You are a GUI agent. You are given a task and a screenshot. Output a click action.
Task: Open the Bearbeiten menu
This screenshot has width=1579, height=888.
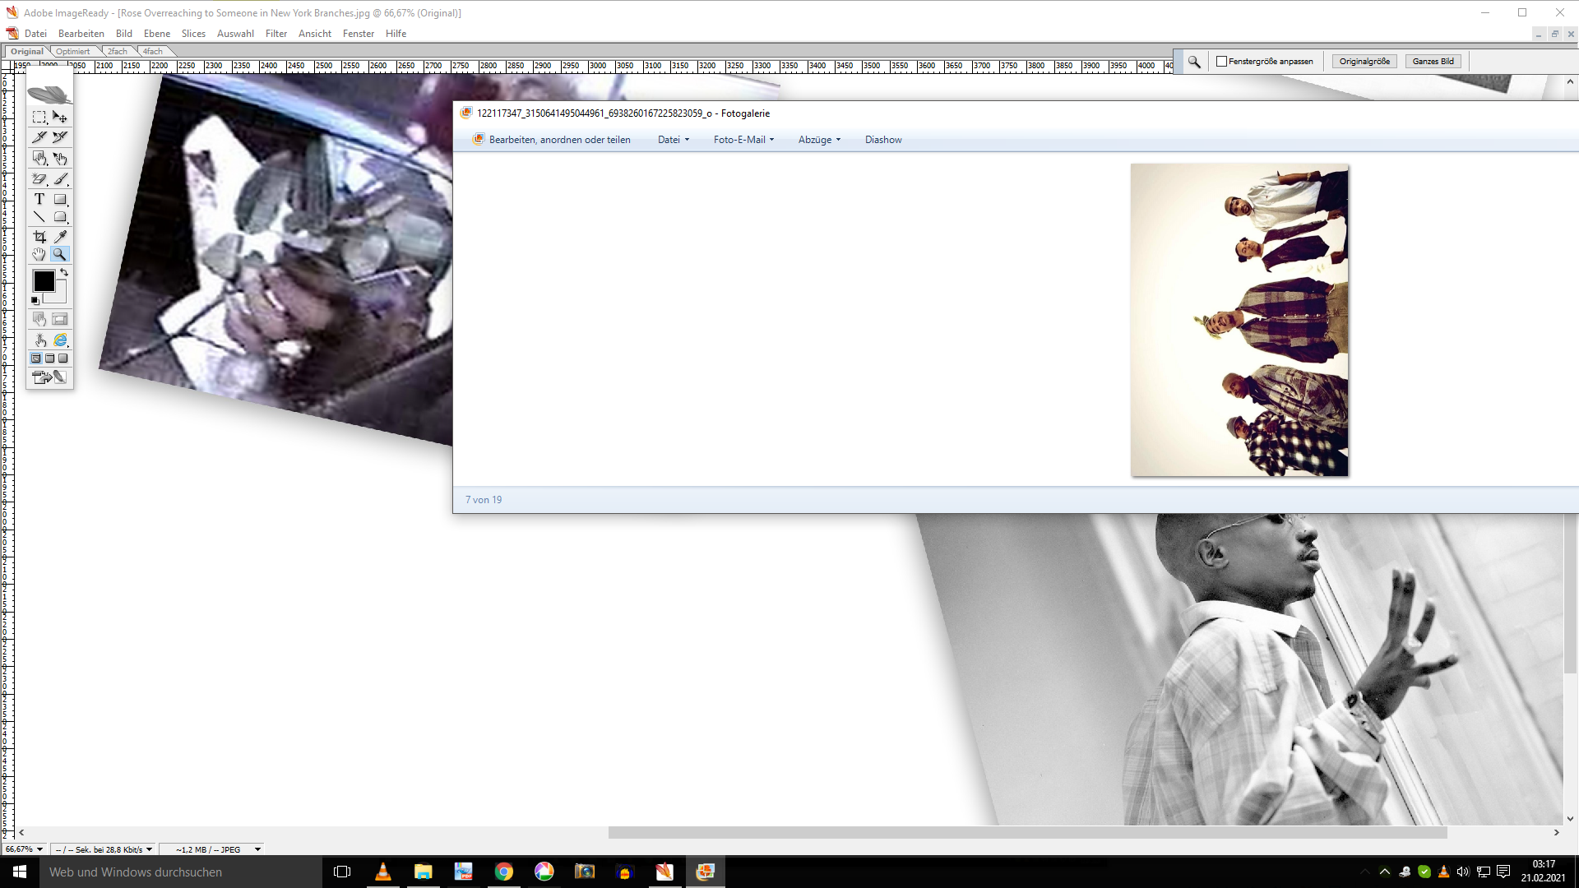[x=81, y=34]
